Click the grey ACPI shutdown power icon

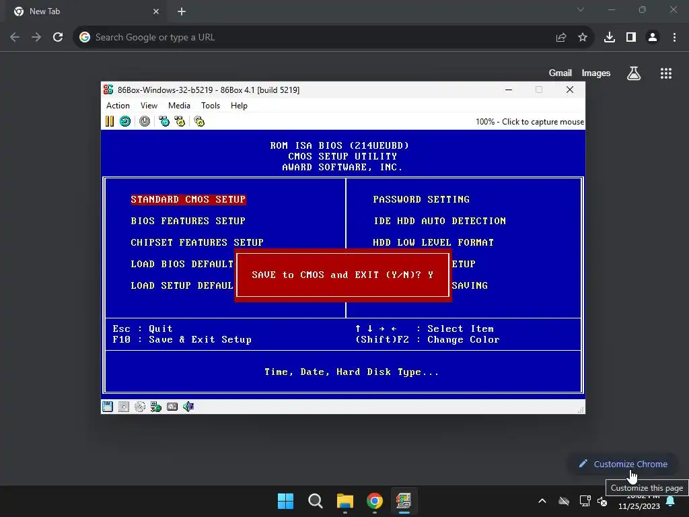[x=145, y=121]
